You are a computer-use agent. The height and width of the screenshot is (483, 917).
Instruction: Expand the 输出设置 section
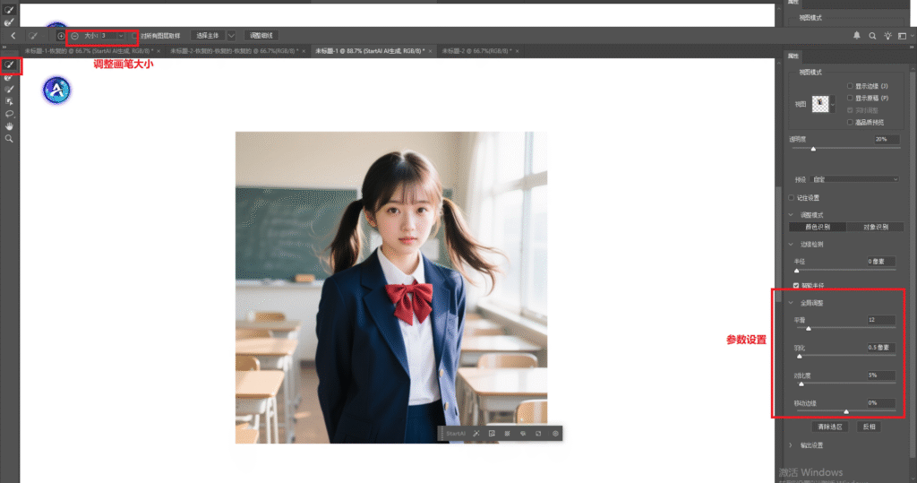pyautogui.click(x=791, y=445)
